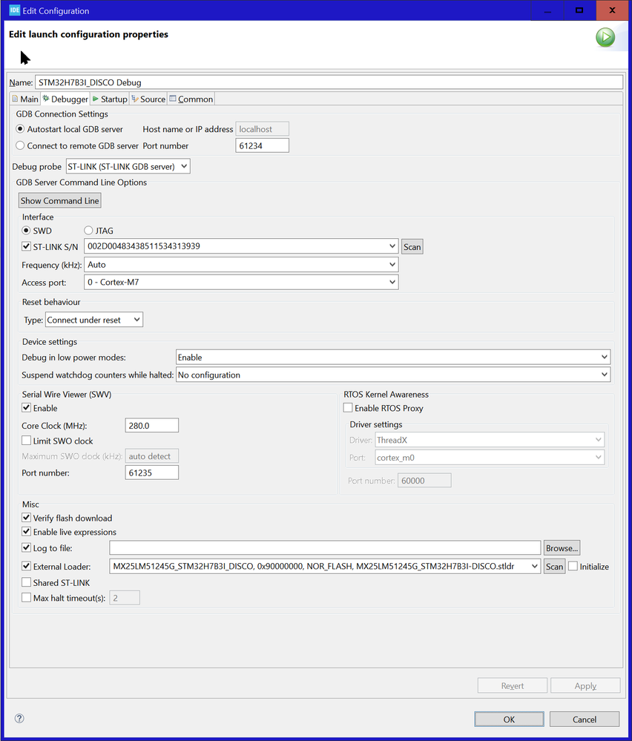
Task: Maximize the Edit Configuration window
Action: [x=579, y=10]
